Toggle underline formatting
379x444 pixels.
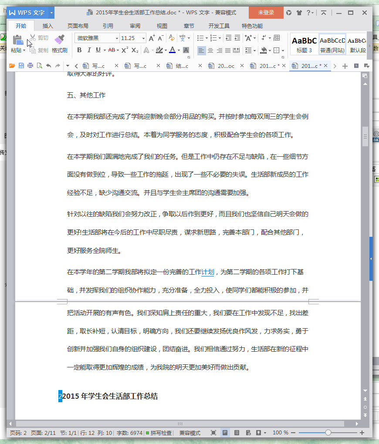(x=98, y=50)
